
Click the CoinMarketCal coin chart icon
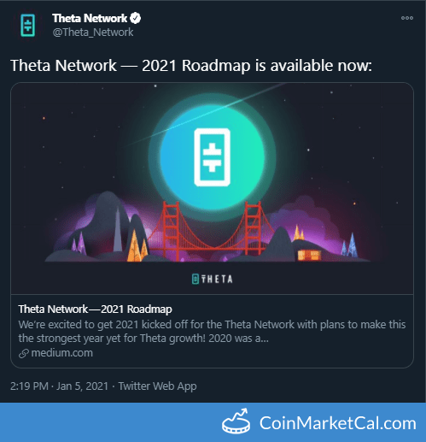click(236, 421)
